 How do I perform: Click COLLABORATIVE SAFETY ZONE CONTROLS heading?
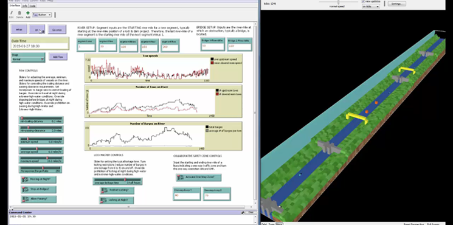tap(198, 156)
